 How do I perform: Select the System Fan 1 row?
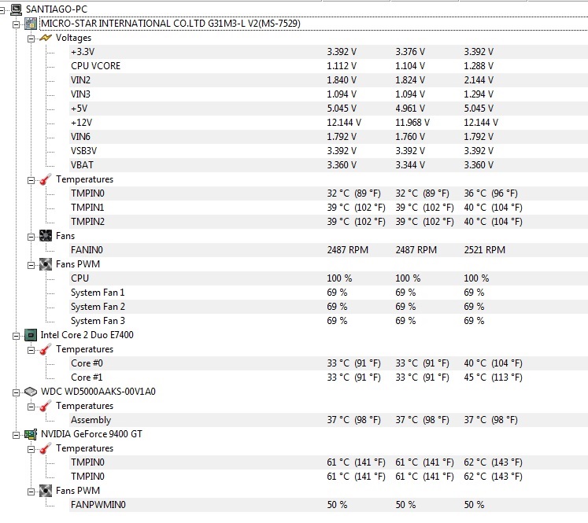click(328, 293)
